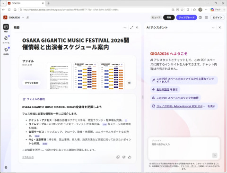Expand the overview panel to full view
This screenshot has height=173, width=227.
point(131,27)
